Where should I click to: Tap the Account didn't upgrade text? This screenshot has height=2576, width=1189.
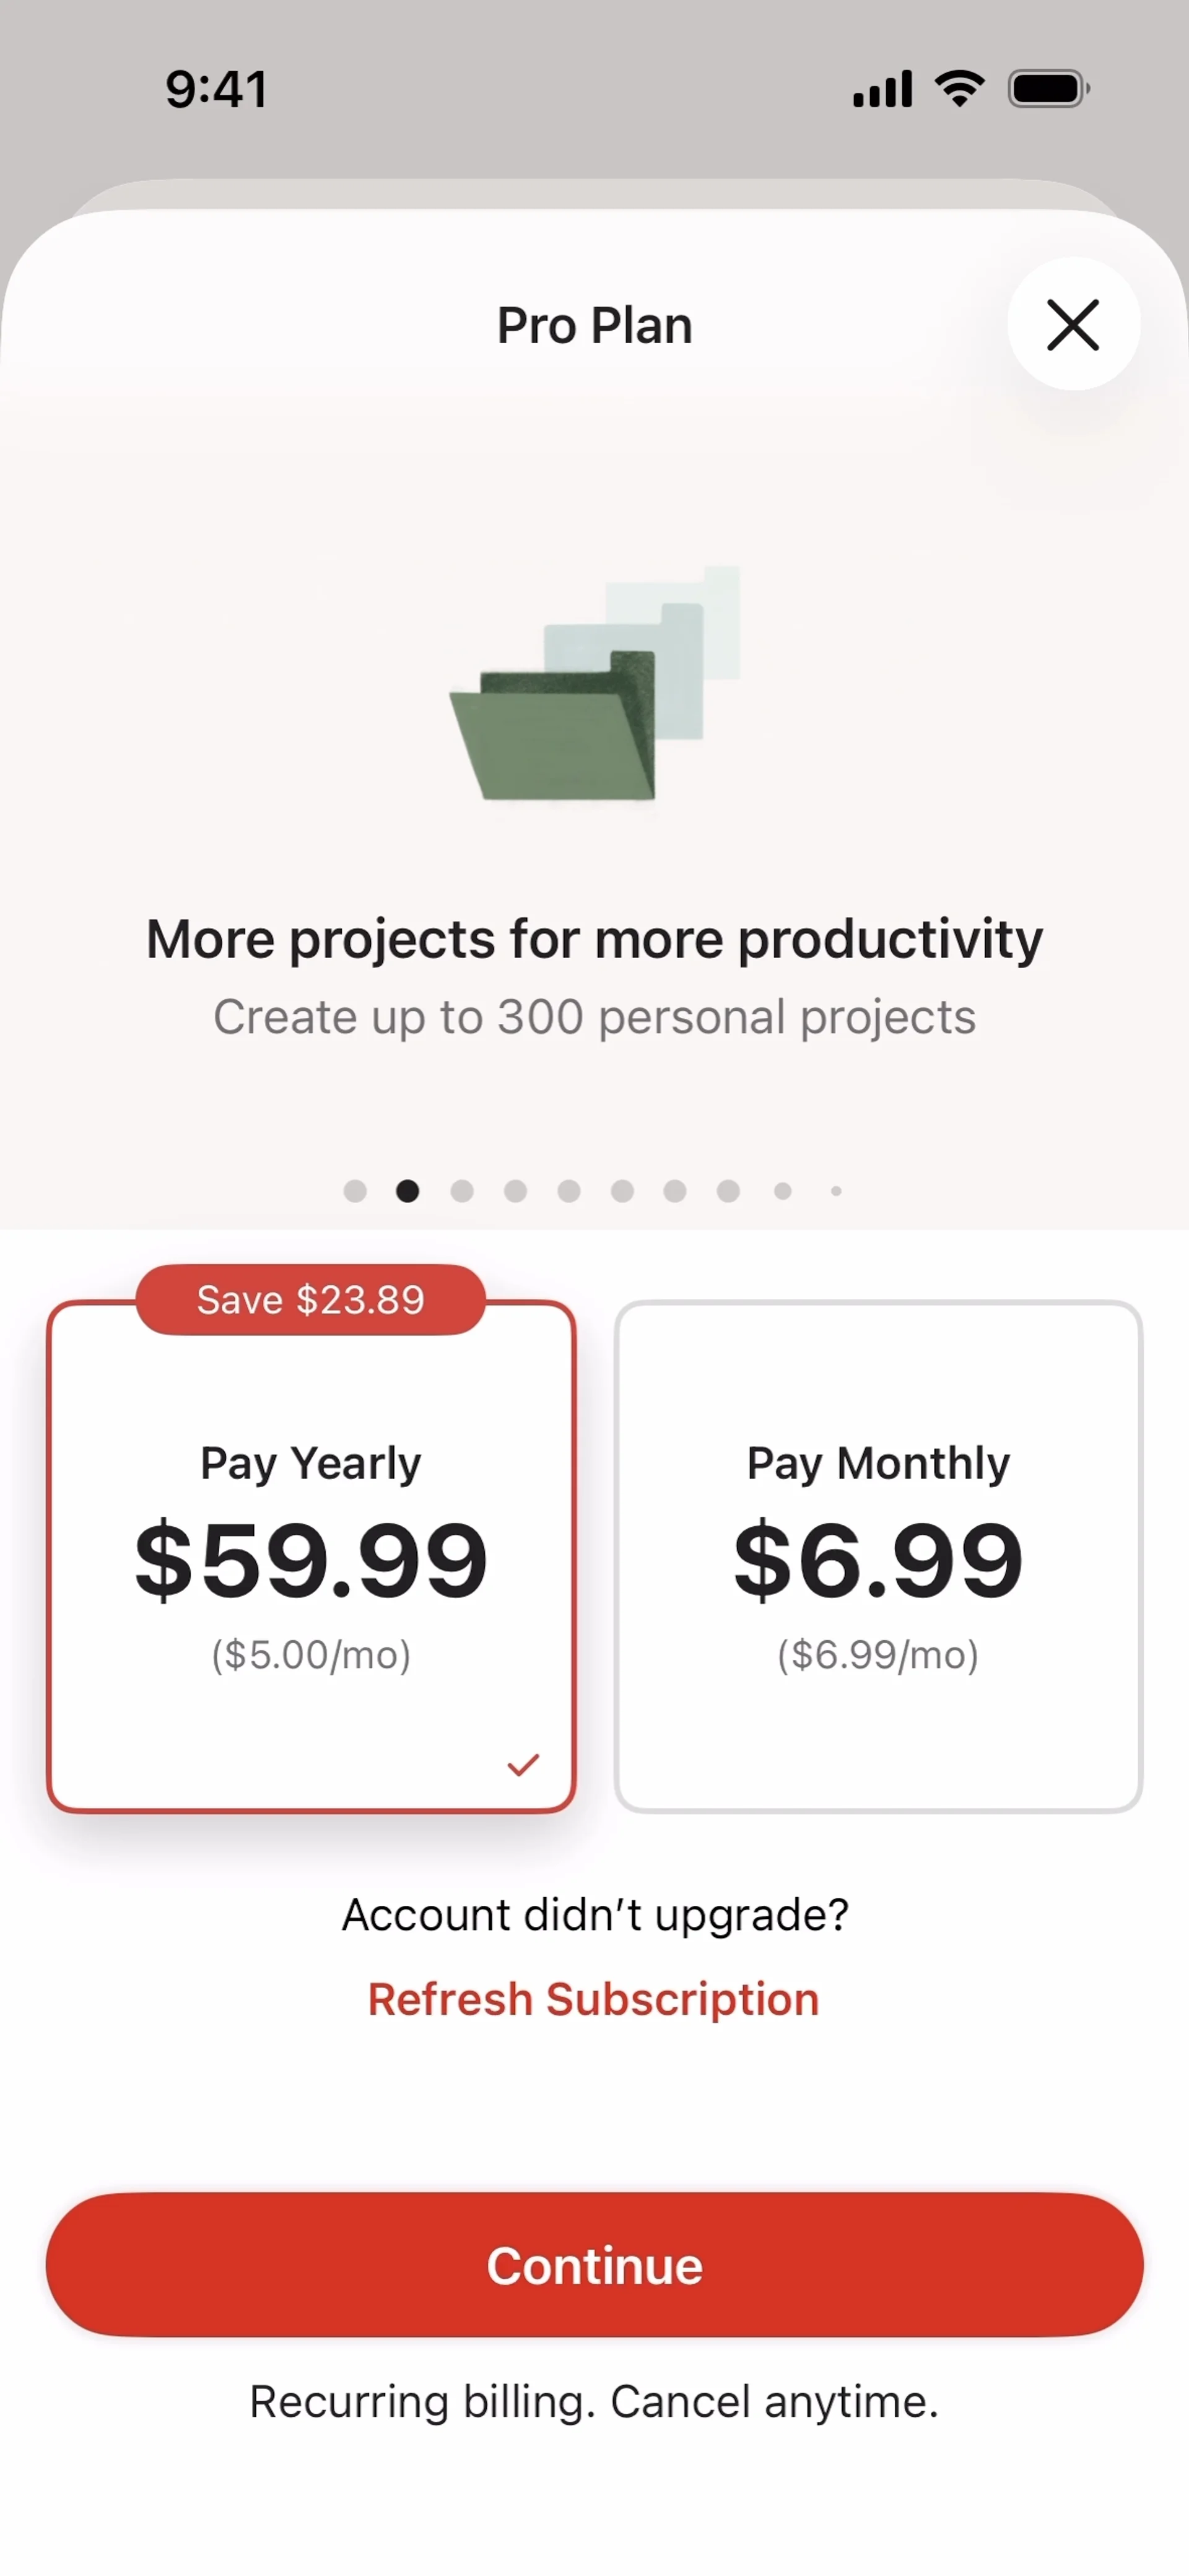(x=594, y=1915)
